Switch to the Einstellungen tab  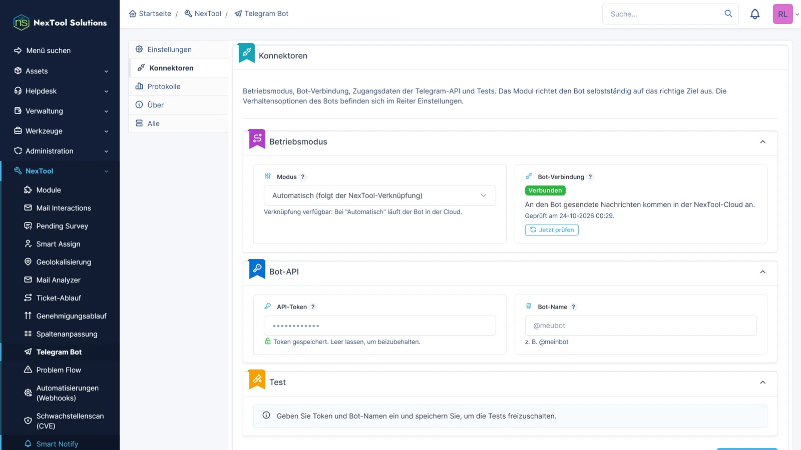pos(178,49)
